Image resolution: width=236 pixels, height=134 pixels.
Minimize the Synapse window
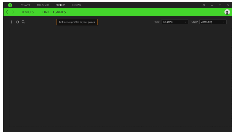coord(212,5)
